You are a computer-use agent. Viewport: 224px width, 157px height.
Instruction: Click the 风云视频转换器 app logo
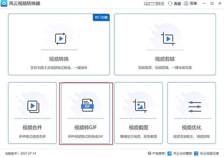click(x=4, y=4)
